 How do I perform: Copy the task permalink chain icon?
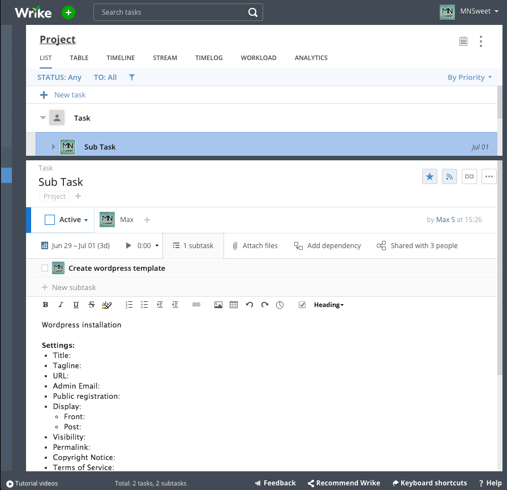click(x=469, y=177)
